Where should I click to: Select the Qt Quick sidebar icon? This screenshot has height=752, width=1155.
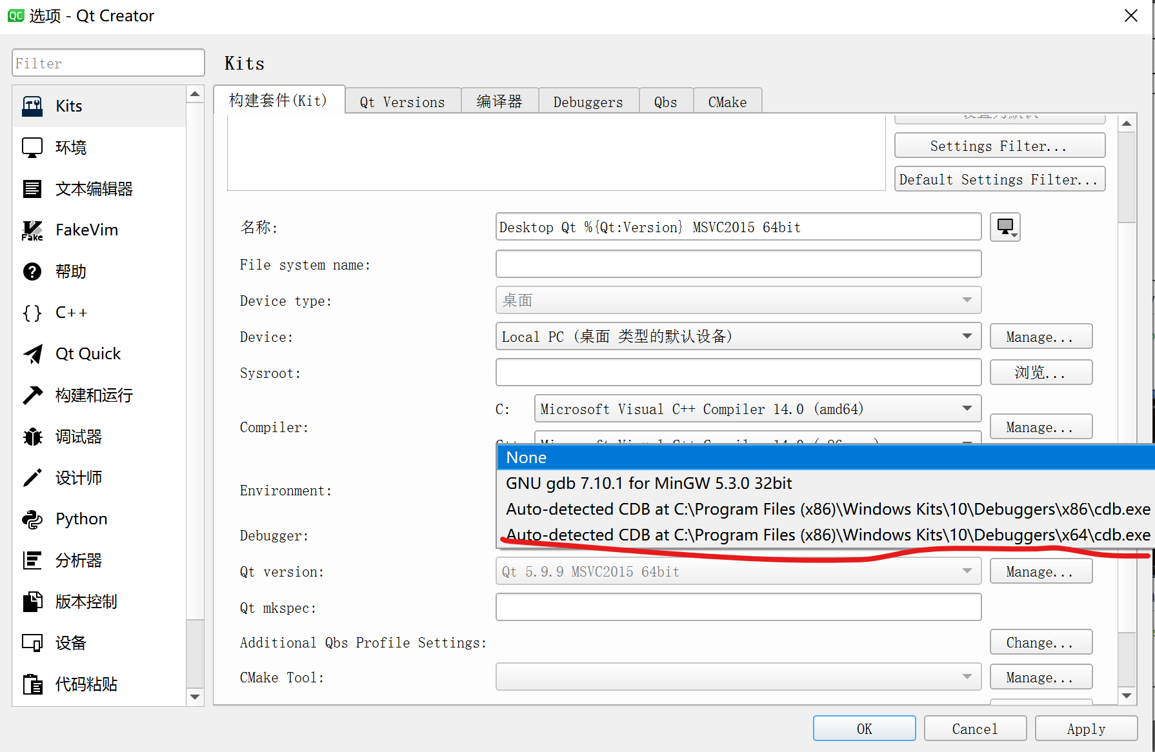pos(88,353)
